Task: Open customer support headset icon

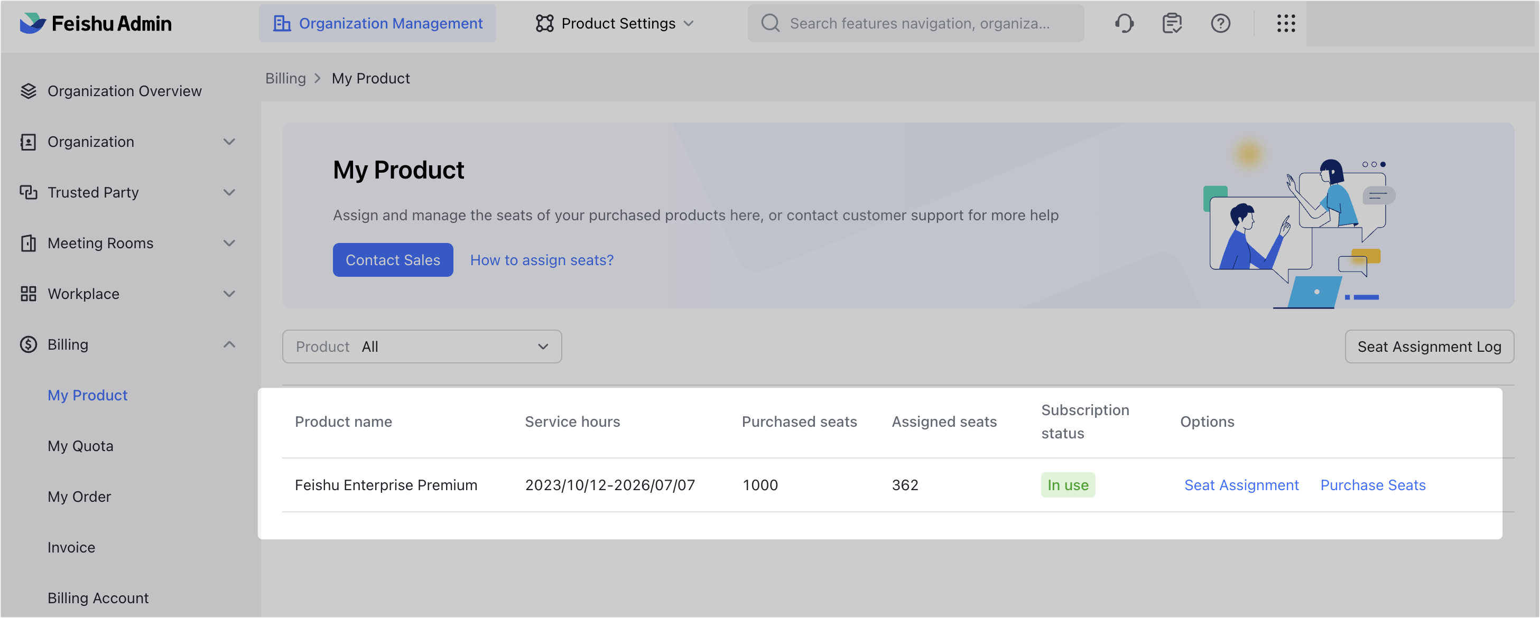Action: coord(1124,23)
